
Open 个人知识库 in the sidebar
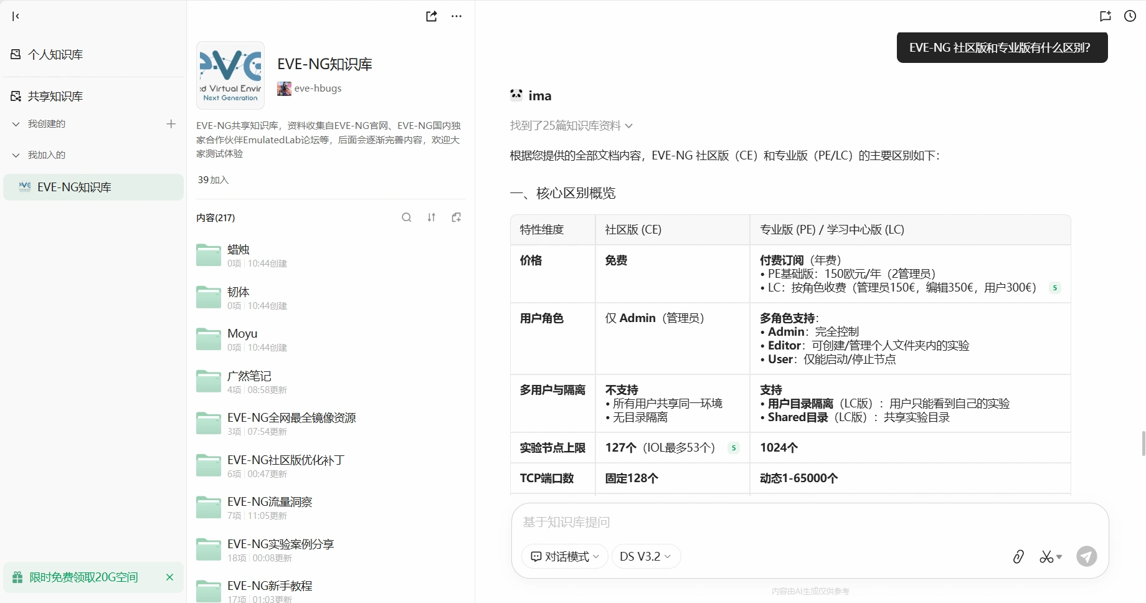[55, 55]
